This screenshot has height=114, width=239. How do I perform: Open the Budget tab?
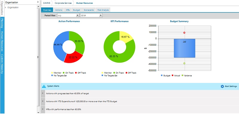click(x=76, y=10)
